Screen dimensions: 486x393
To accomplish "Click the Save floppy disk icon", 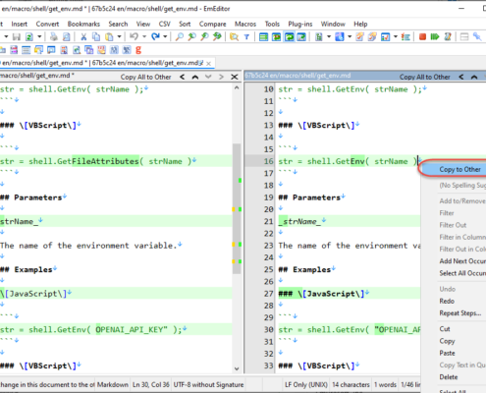I will tap(17, 37).
